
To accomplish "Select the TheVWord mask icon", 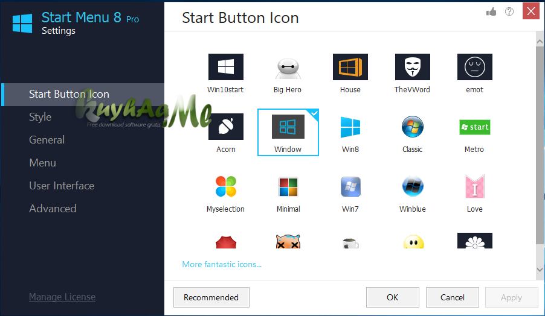I will click(x=412, y=67).
